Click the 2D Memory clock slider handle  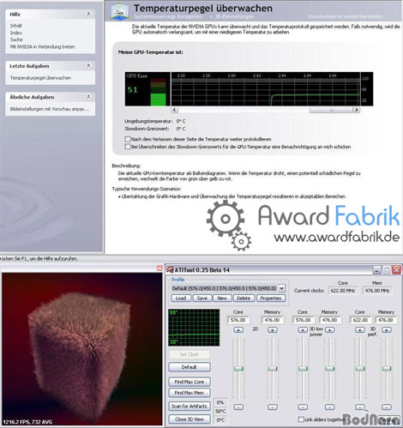(x=273, y=369)
